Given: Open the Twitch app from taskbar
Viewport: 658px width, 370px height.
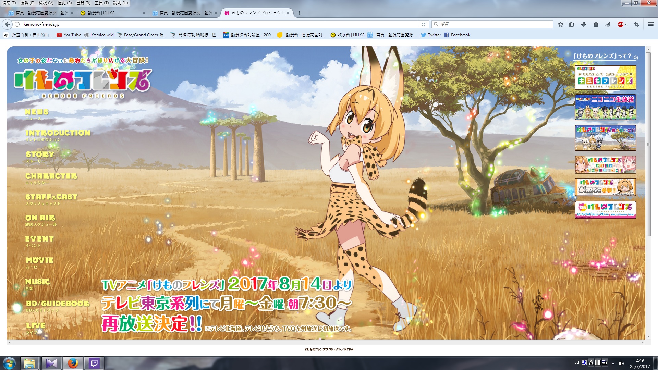Looking at the screenshot, I should coord(94,363).
